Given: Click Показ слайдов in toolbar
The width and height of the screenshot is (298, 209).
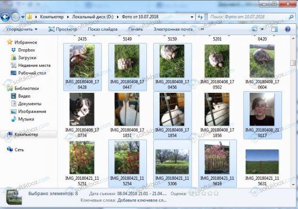Looking at the screenshot, I should pyautogui.click(x=102, y=29).
